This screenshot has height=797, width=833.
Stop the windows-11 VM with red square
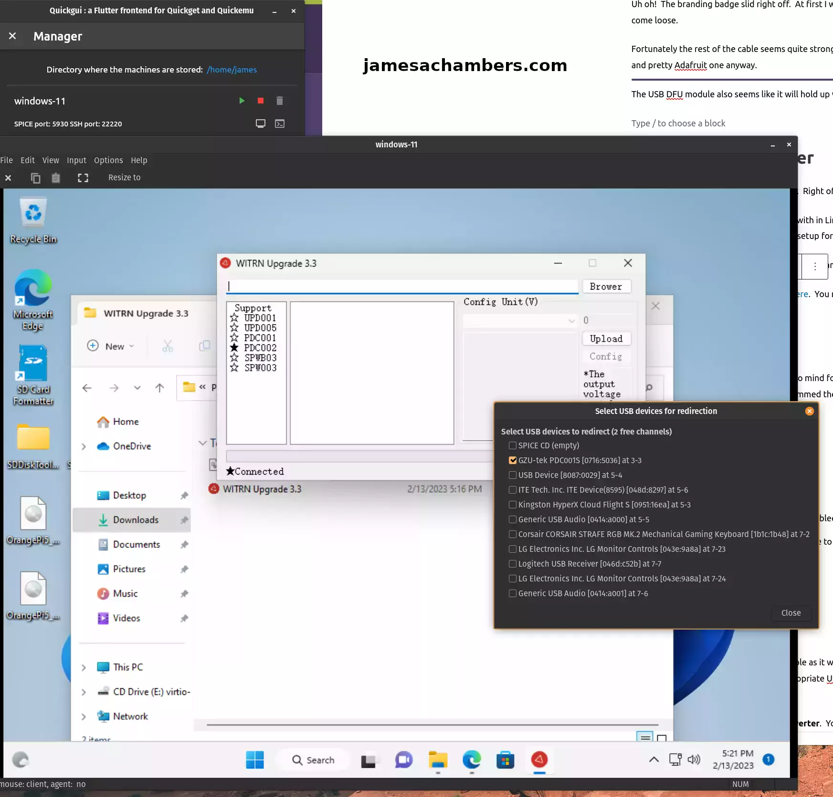261,101
